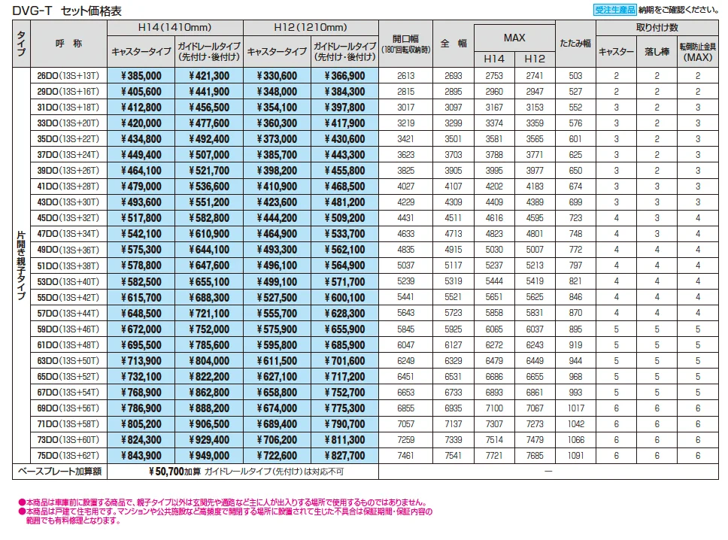Select row name 65DO(13S+52T)
Viewport: 728px width, 540px height.
point(68,377)
